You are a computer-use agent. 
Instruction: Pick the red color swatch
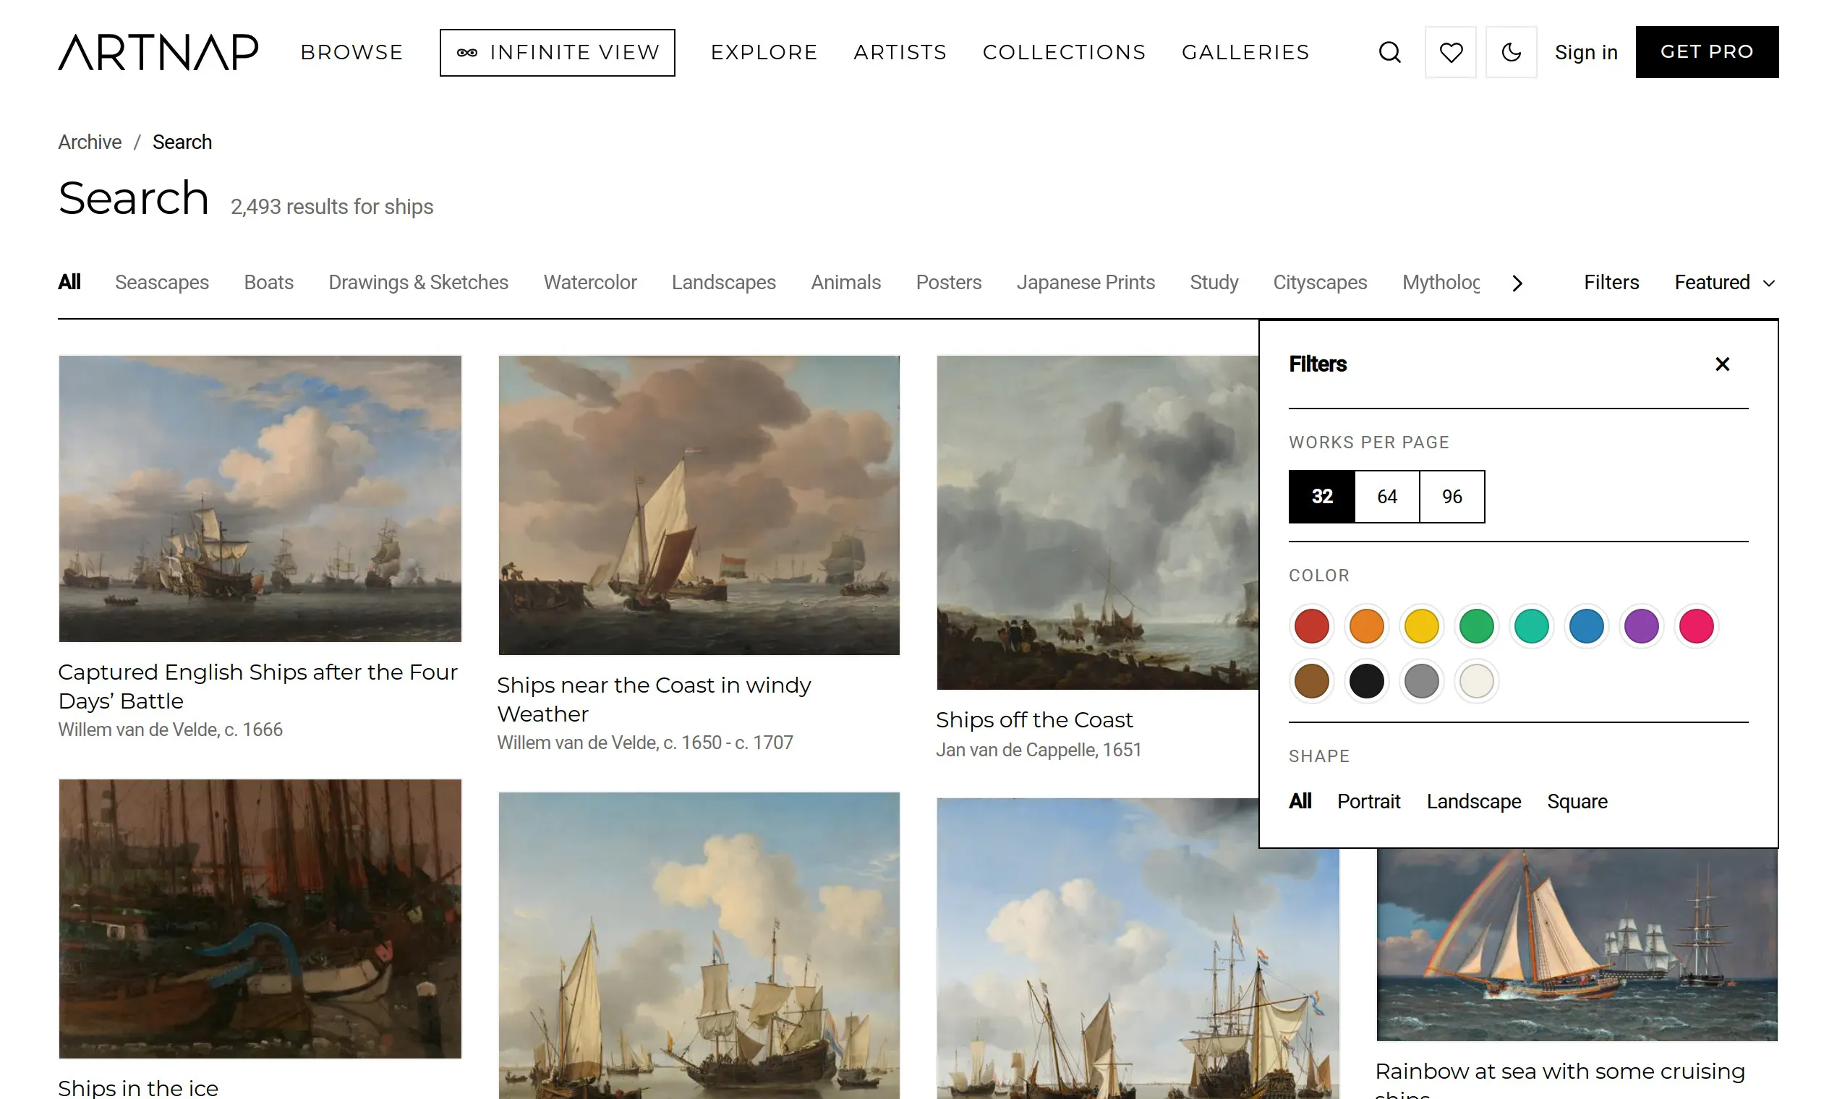[x=1311, y=625]
